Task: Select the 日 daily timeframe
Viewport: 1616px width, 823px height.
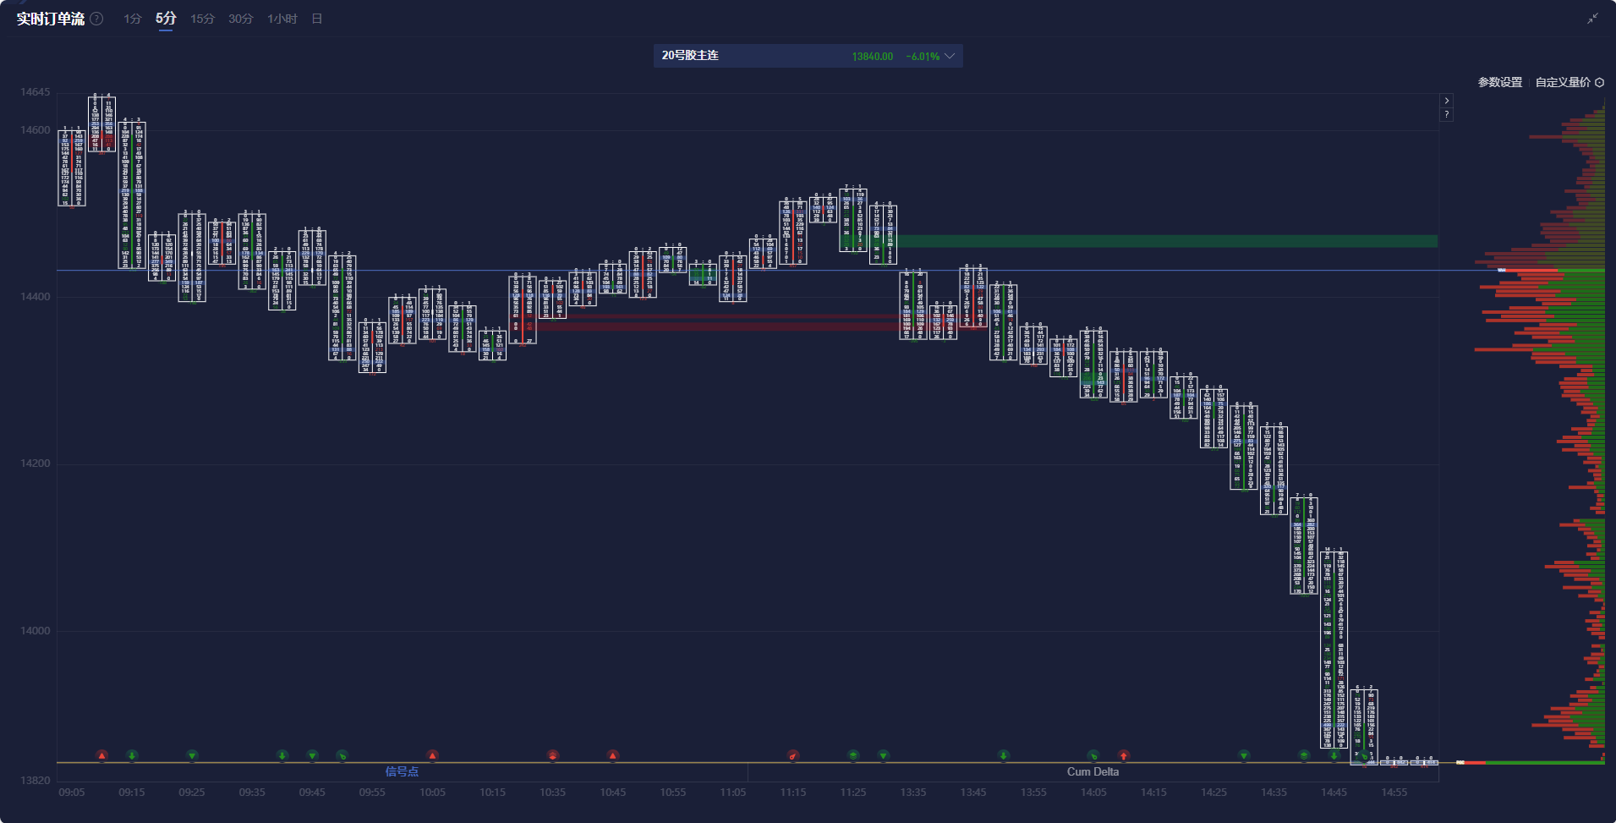Action: click(x=317, y=19)
